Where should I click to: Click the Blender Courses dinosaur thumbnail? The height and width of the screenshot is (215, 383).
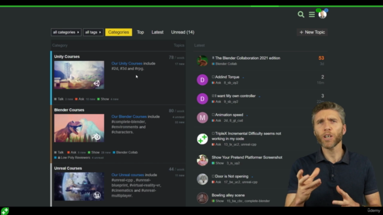[79, 128]
